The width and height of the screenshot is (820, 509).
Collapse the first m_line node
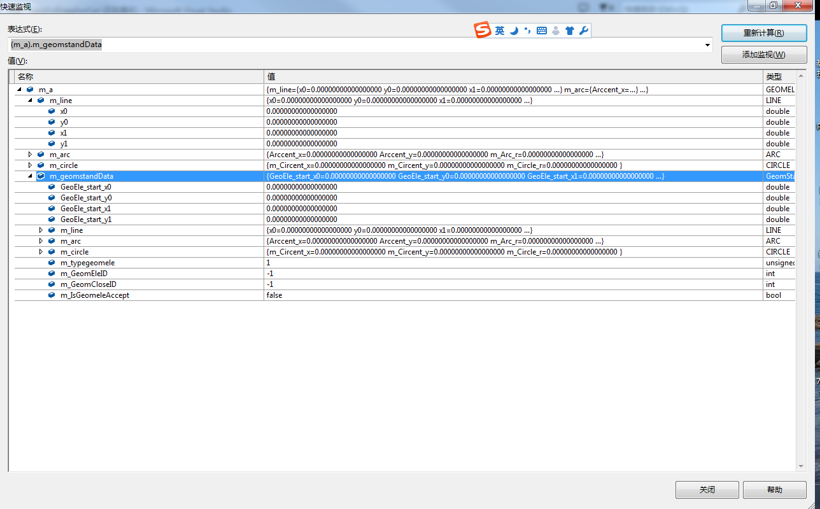[x=30, y=101]
